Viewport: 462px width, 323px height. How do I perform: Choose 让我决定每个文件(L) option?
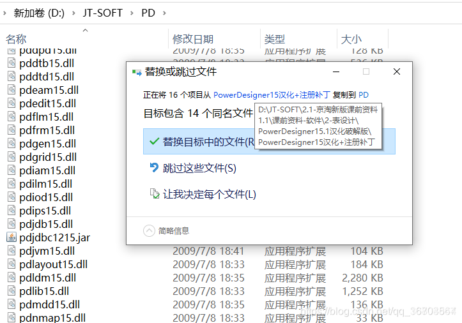point(203,194)
